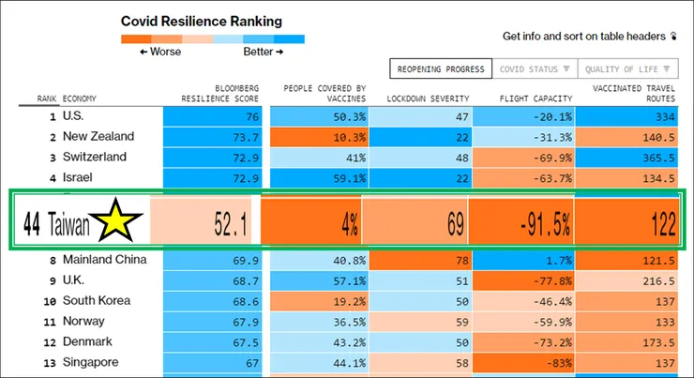Screen dimensions: 694x378
Task: Select the New Zealand row name
Action: tap(98, 137)
